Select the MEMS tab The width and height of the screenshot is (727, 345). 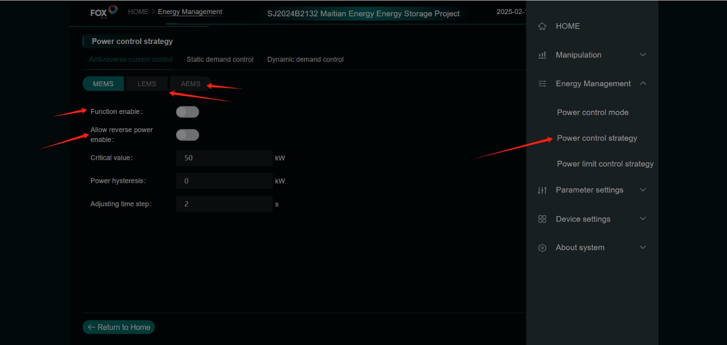103,84
